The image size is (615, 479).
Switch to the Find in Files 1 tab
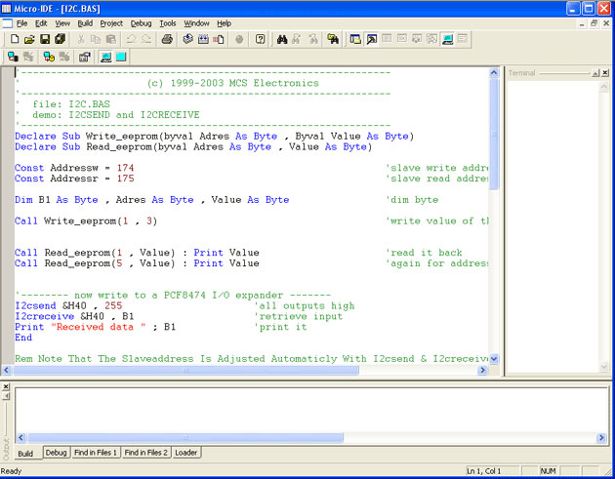(x=96, y=453)
